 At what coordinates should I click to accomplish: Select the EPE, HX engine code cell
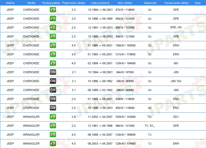point(176,27)
